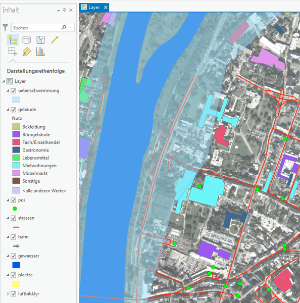Click the filter funnel icon
Viewport: 300px width, 303px height.
click(x=5, y=27)
